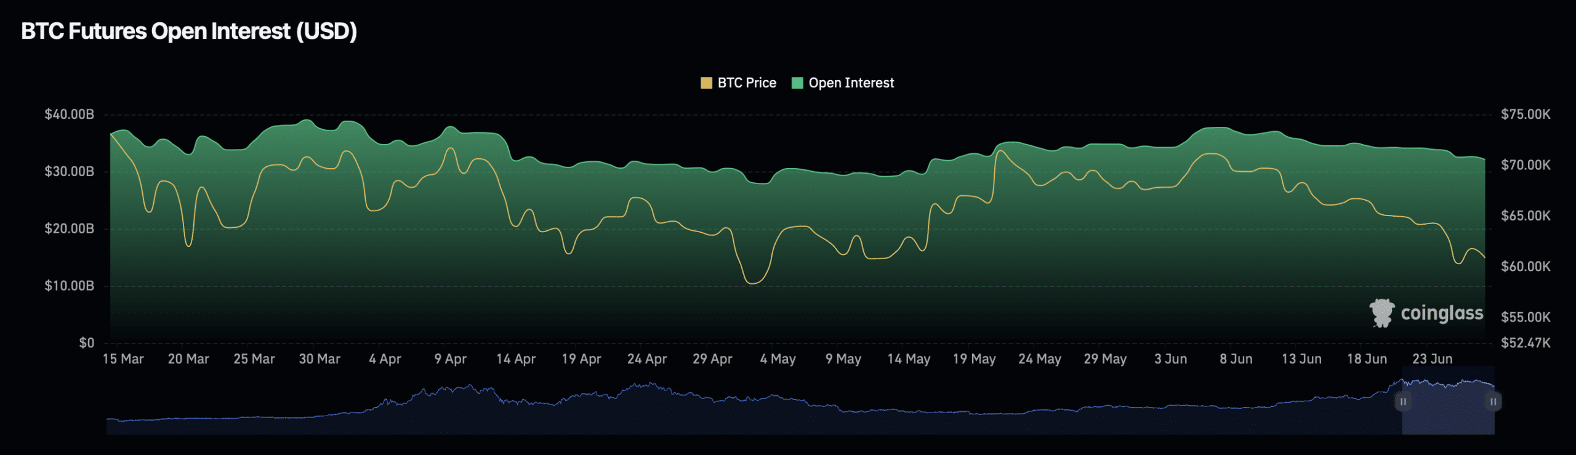Click the 3 Jun date label
Viewport: 1576px width, 455px height.
pyautogui.click(x=1170, y=359)
